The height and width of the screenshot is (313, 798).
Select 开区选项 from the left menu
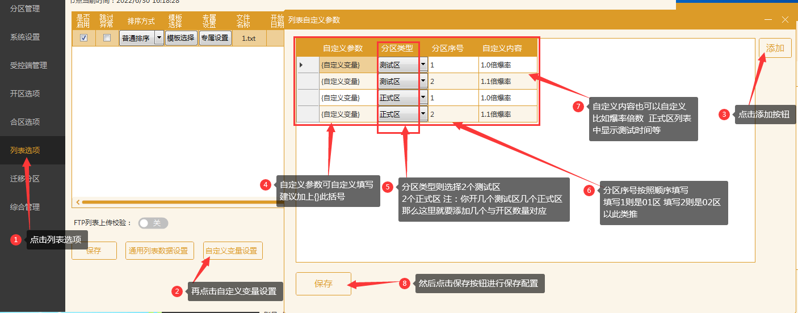[25, 94]
